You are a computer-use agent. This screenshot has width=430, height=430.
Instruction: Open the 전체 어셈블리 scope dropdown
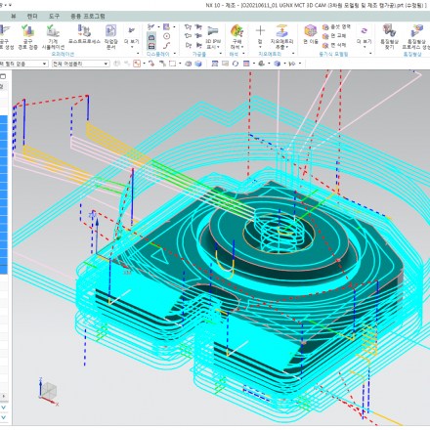[x=80, y=64]
